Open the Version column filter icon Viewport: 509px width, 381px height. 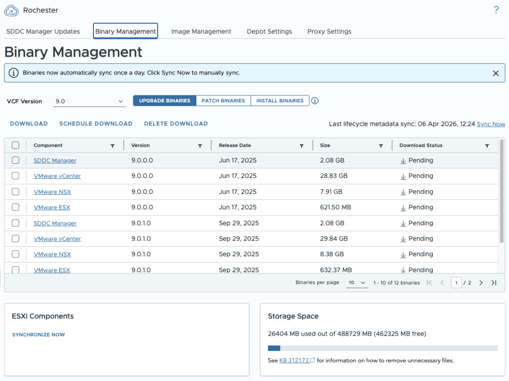point(200,146)
